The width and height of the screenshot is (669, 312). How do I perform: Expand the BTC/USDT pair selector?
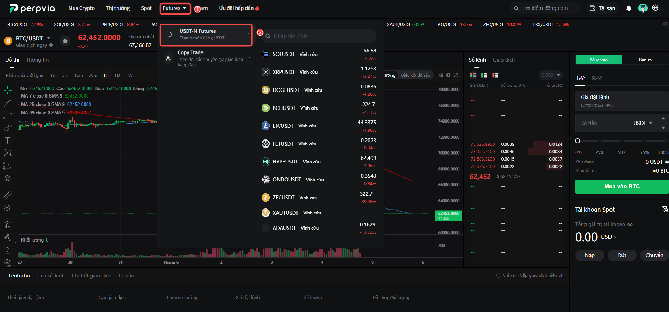tap(49, 38)
